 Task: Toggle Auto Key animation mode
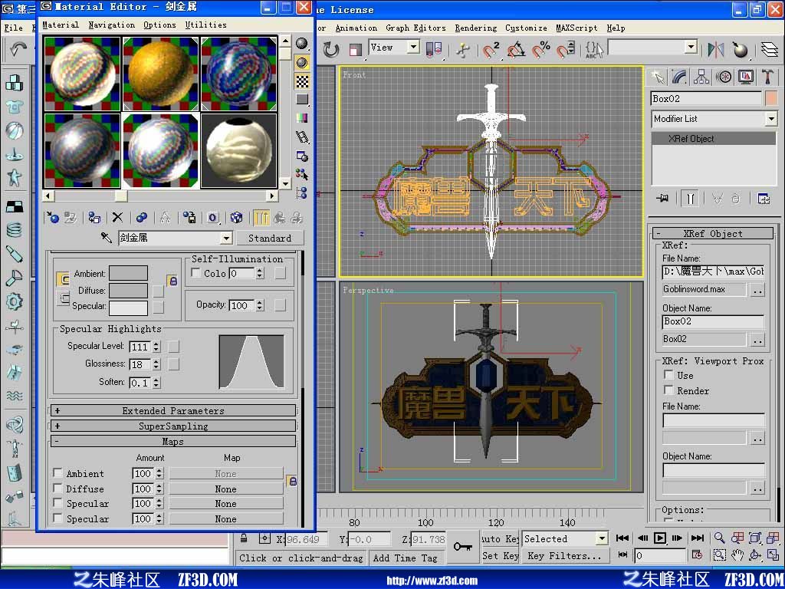tap(500, 539)
